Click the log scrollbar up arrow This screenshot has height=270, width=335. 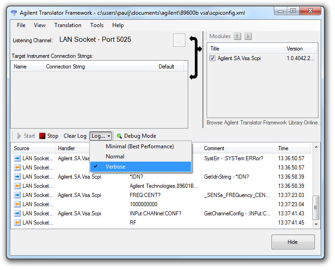click(x=316, y=147)
